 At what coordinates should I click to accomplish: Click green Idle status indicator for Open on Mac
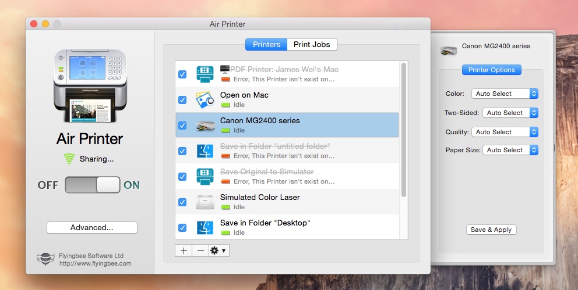[225, 105]
